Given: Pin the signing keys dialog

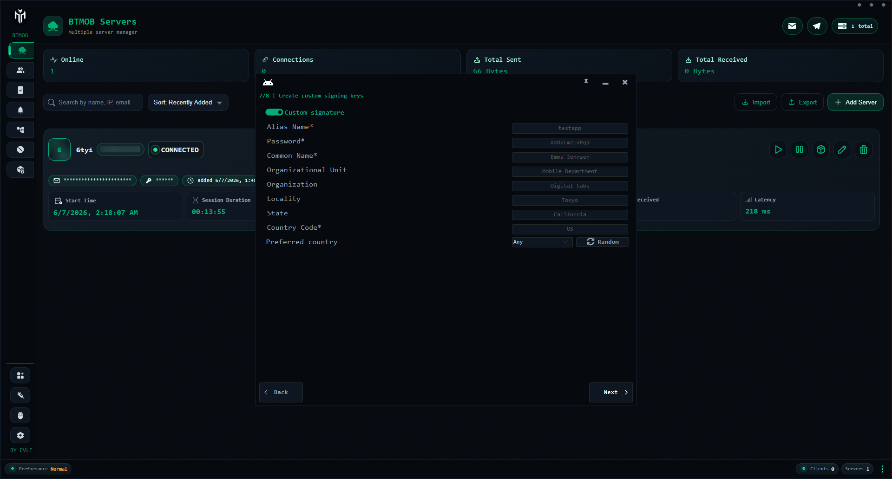Looking at the screenshot, I should tap(586, 82).
